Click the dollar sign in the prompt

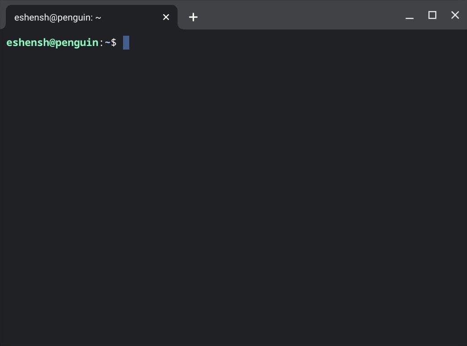(114, 42)
